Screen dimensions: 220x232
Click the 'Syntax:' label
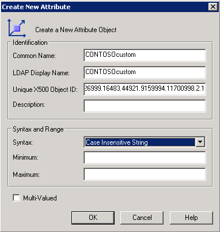point(22,142)
